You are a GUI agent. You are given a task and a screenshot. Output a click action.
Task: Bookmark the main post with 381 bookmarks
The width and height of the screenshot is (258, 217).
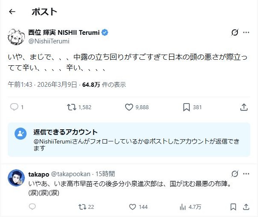[x=187, y=107]
